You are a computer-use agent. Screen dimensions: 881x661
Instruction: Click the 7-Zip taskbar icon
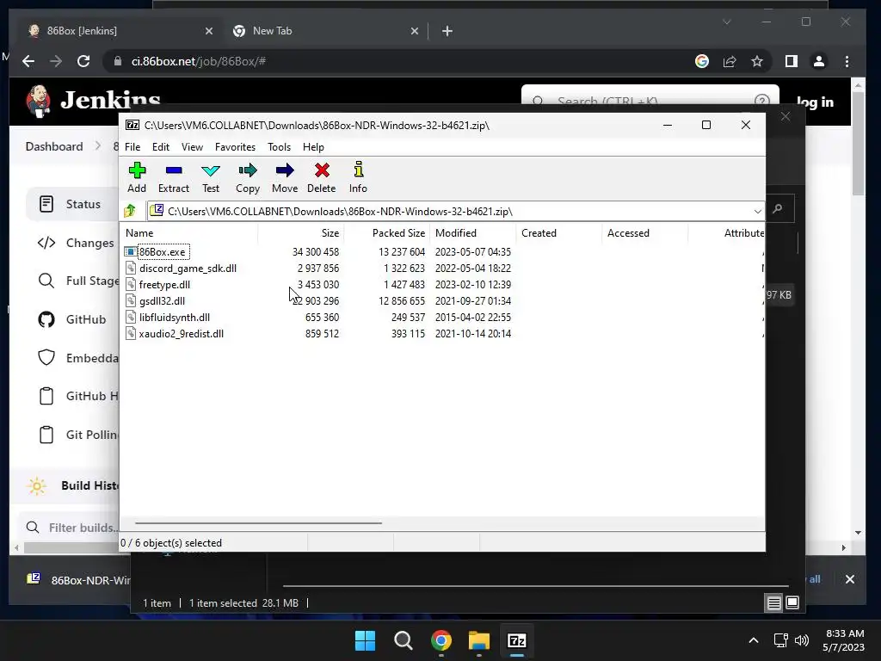coord(517,640)
